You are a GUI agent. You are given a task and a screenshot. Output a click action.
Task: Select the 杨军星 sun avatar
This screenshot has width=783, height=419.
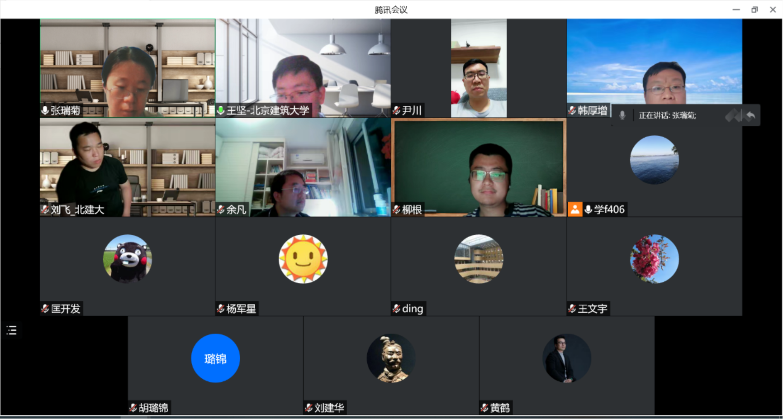[x=303, y=259]
